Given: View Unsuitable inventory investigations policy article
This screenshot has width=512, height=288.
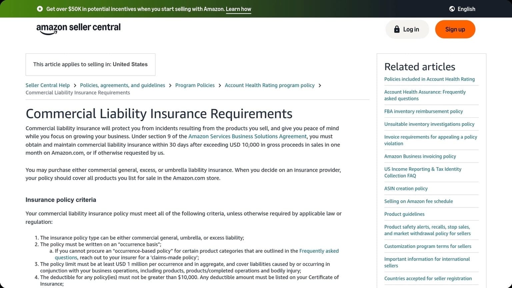Looking at the screenshot, I should (x=429, y=124).
